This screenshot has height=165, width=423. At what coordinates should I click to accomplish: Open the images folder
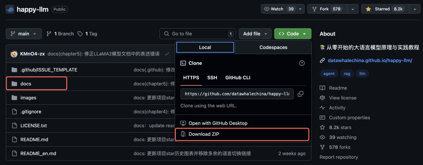coord(28,98)
